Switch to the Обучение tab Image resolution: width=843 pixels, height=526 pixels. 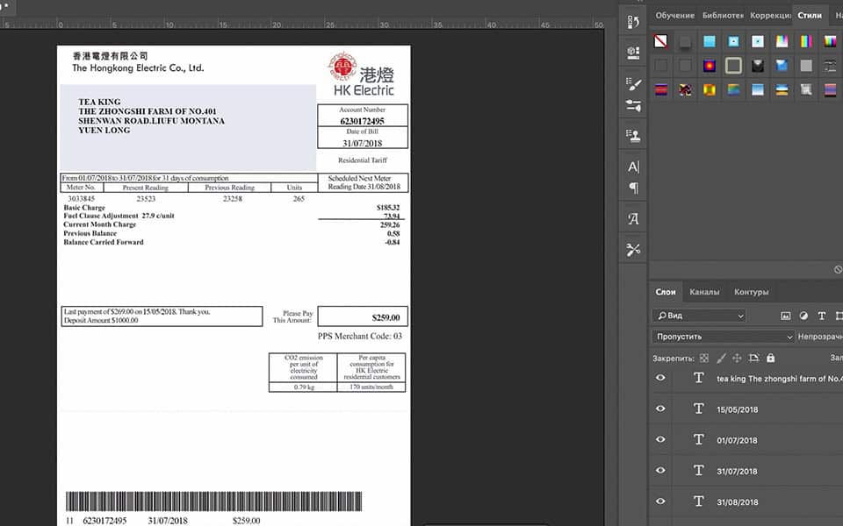tap(674, 16)
